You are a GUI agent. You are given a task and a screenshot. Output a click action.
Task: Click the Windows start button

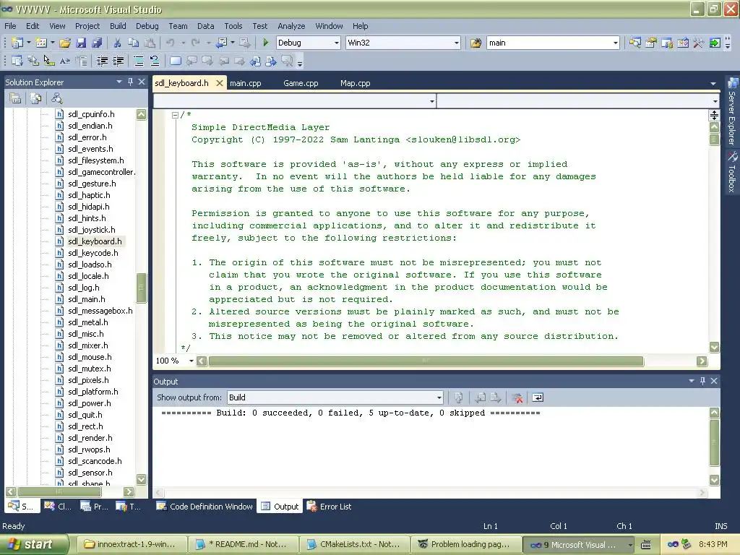click(x=35, y=544)
